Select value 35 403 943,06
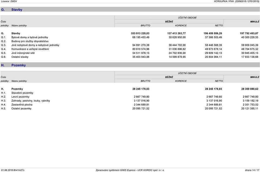The height and width of the screenshot is (172, 260). 141,57
